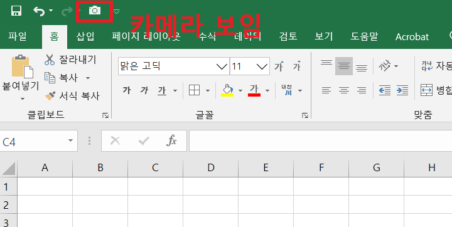Viewport: 452px width, 227px height.
Task: Click the center text horizontally icon
Action: tap(344, 90)
